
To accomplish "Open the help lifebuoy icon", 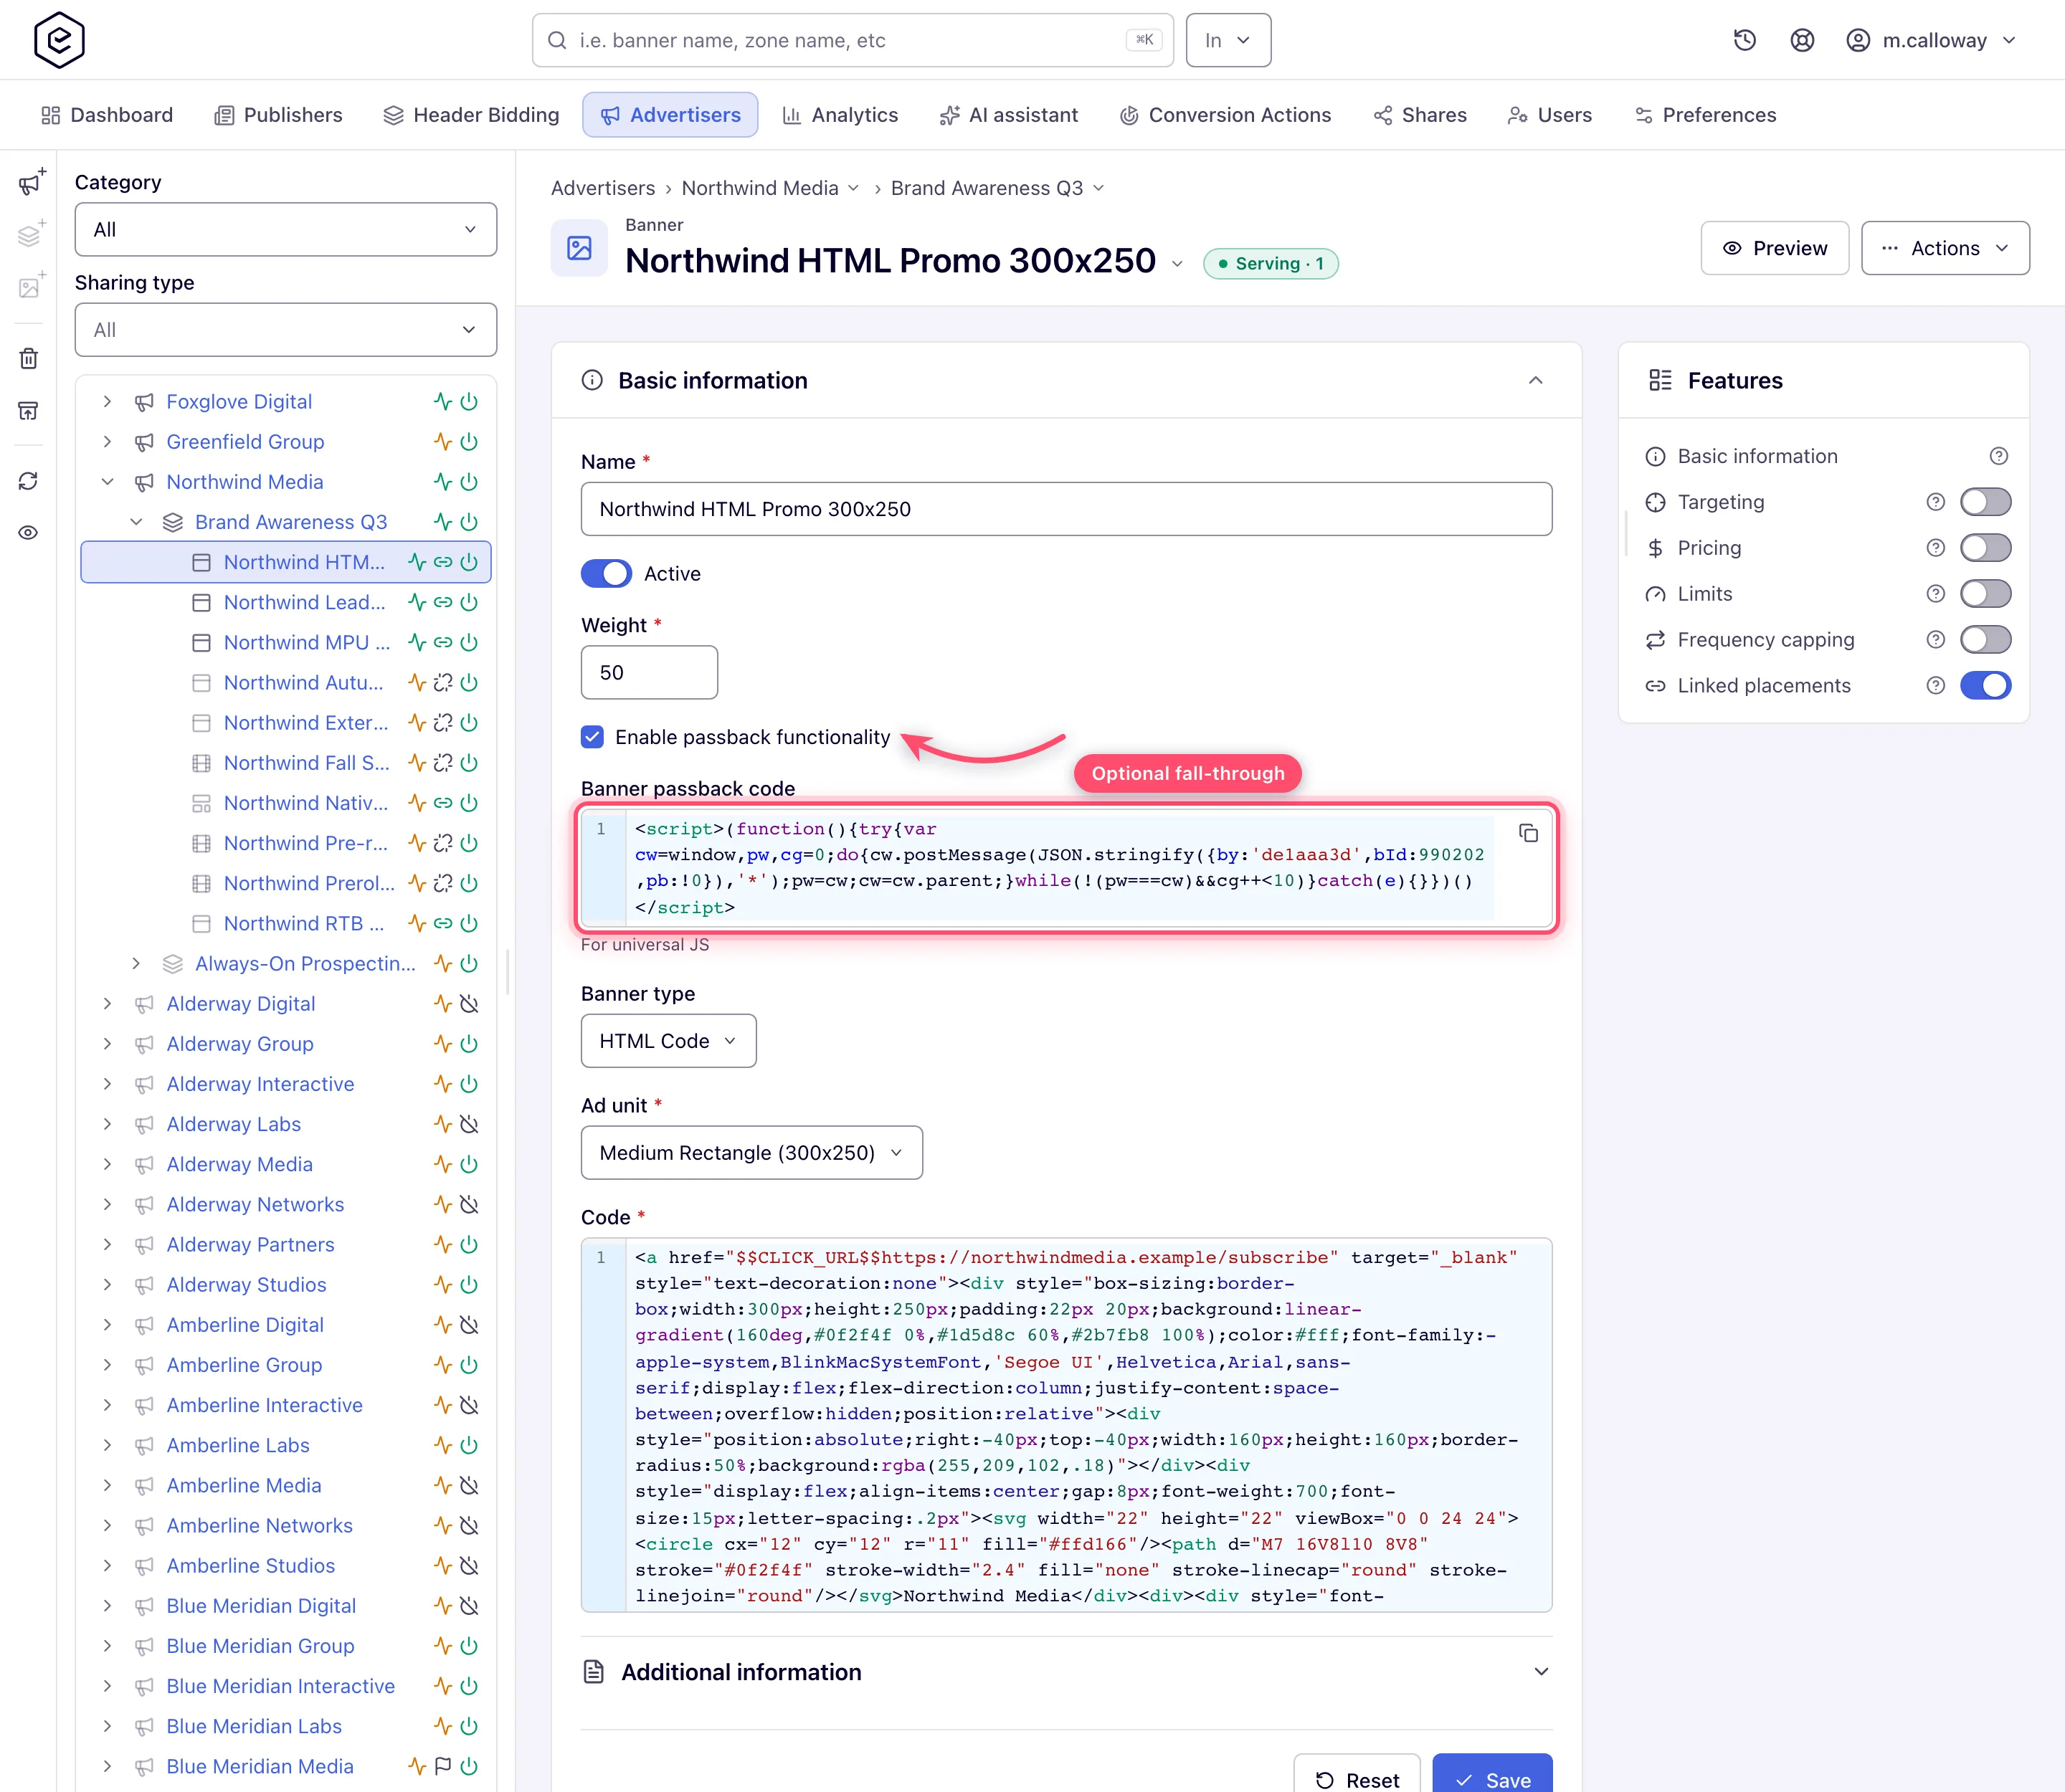I will (1802, 40).
